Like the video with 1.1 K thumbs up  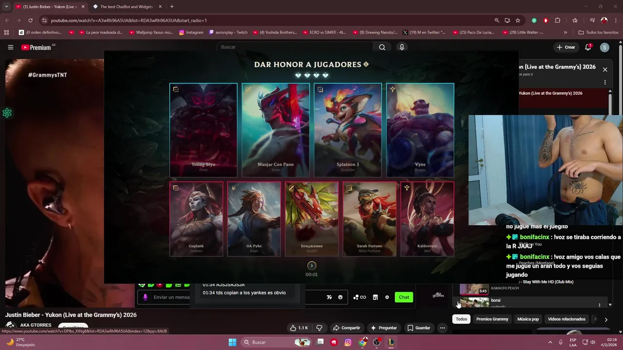[299, 328]
